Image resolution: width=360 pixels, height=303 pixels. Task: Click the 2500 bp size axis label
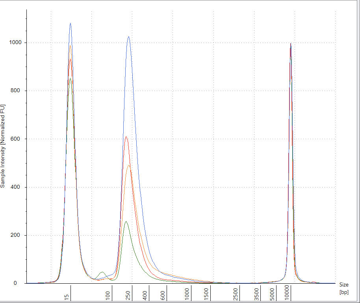pos(235,294)
